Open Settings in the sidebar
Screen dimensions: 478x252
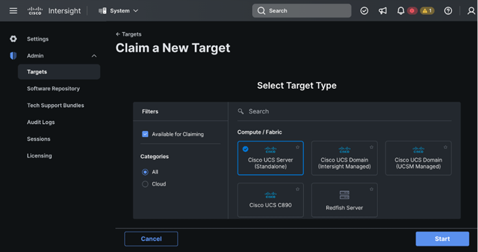pyautogui.click(x=38, y=39)
